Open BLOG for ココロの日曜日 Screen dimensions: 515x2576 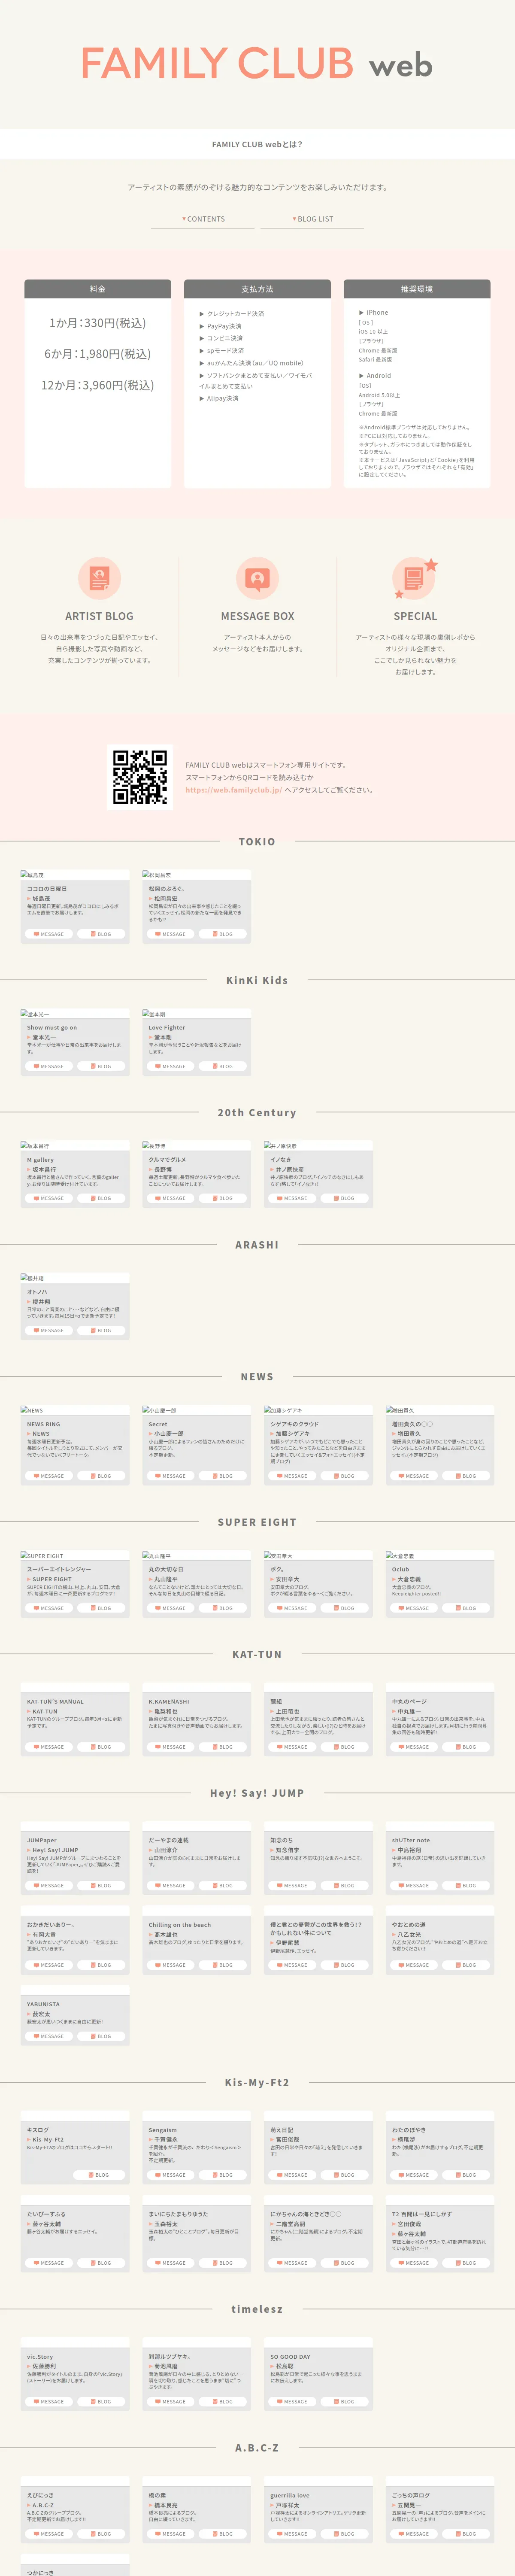coord(101,934)
